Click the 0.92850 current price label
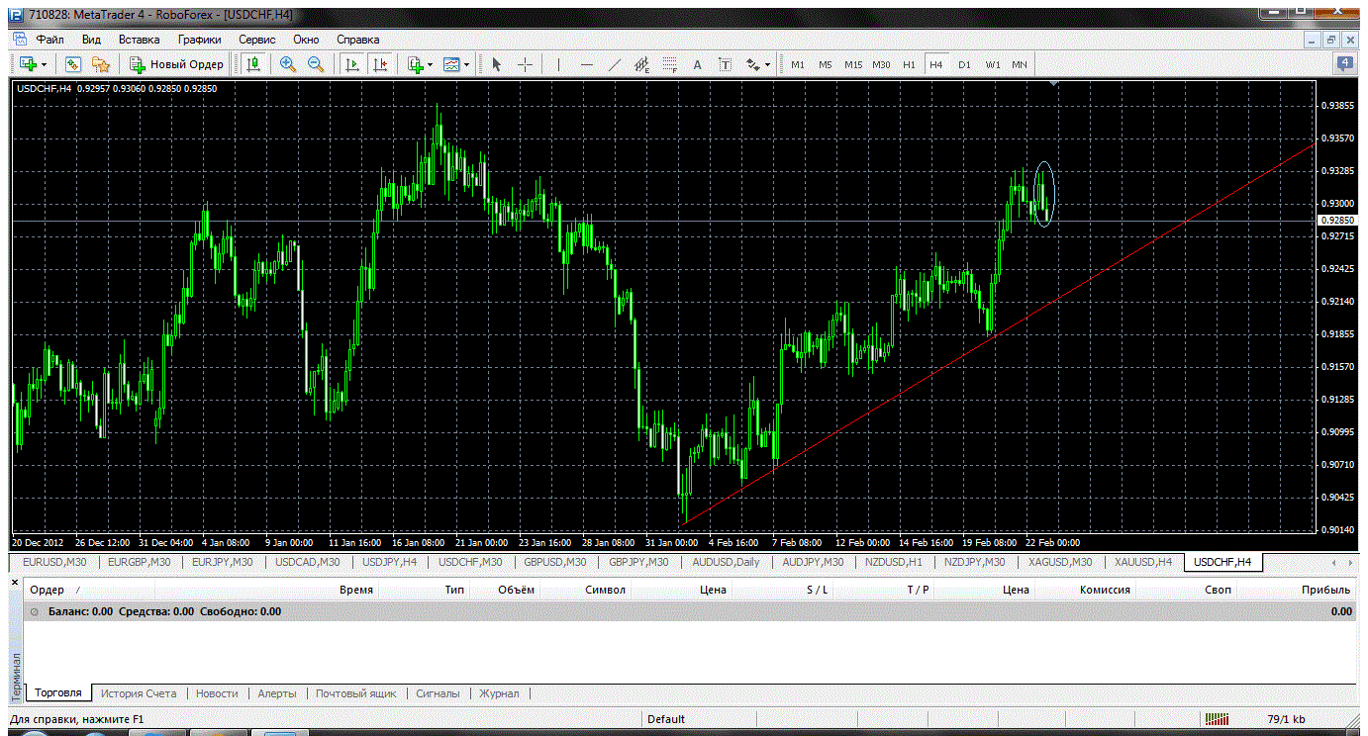This screenshot has height=736, width=1368. 1337,220
